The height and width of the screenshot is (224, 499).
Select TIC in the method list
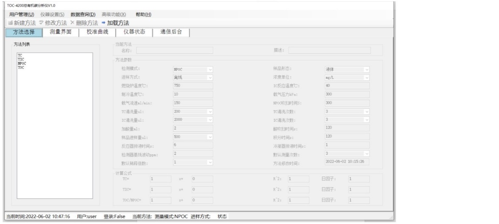[21, 59]
